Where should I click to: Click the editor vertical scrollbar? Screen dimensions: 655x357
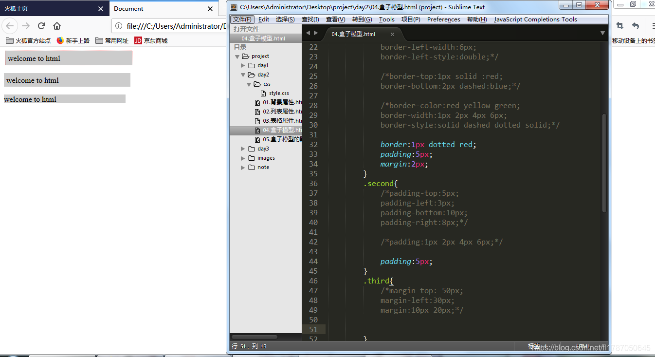604,163
